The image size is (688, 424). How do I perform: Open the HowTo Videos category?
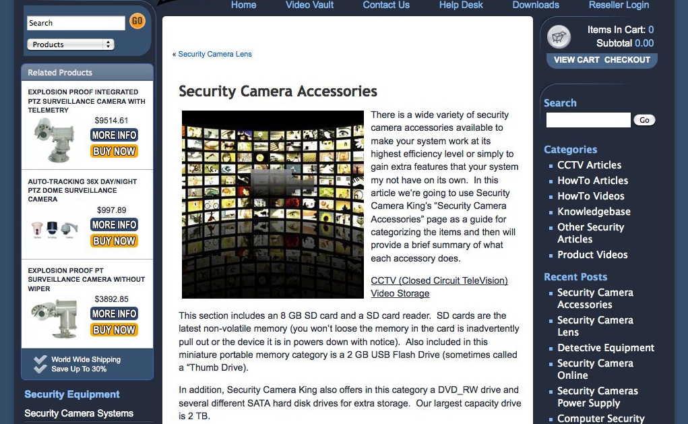click(x=590, y=196)
